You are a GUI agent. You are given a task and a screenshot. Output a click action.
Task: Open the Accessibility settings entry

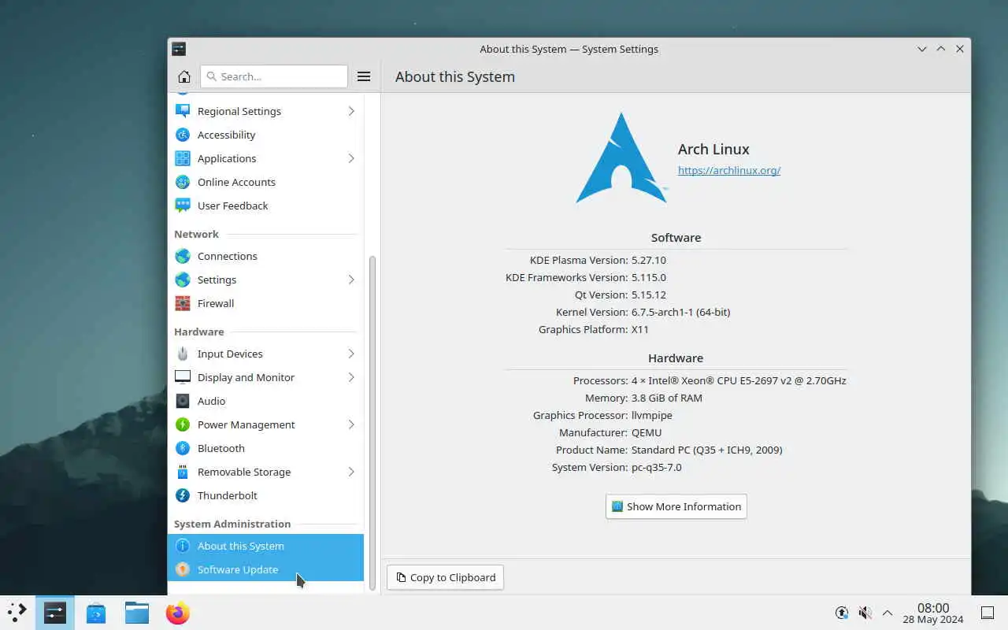[265, 135]
